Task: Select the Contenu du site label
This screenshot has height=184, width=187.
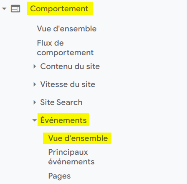Action: [x=70, y=66]
